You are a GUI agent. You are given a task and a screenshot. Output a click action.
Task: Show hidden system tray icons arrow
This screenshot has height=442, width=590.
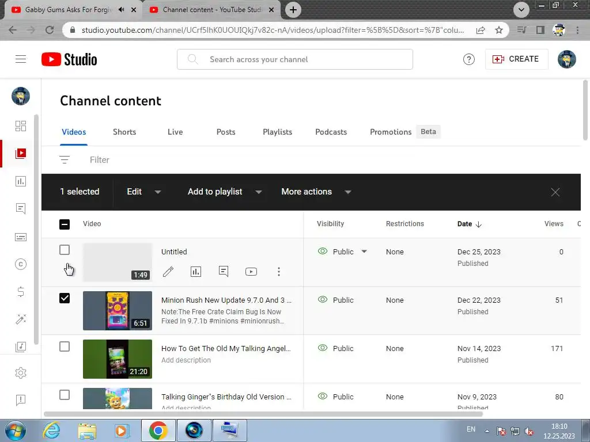486,430
